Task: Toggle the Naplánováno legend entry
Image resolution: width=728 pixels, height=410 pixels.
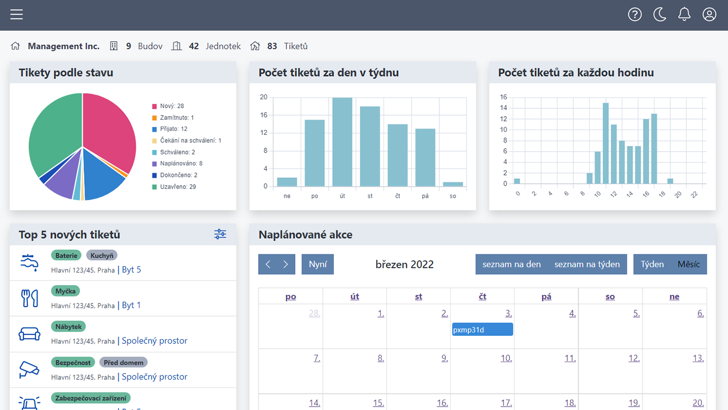Action: tap(177, 164)
